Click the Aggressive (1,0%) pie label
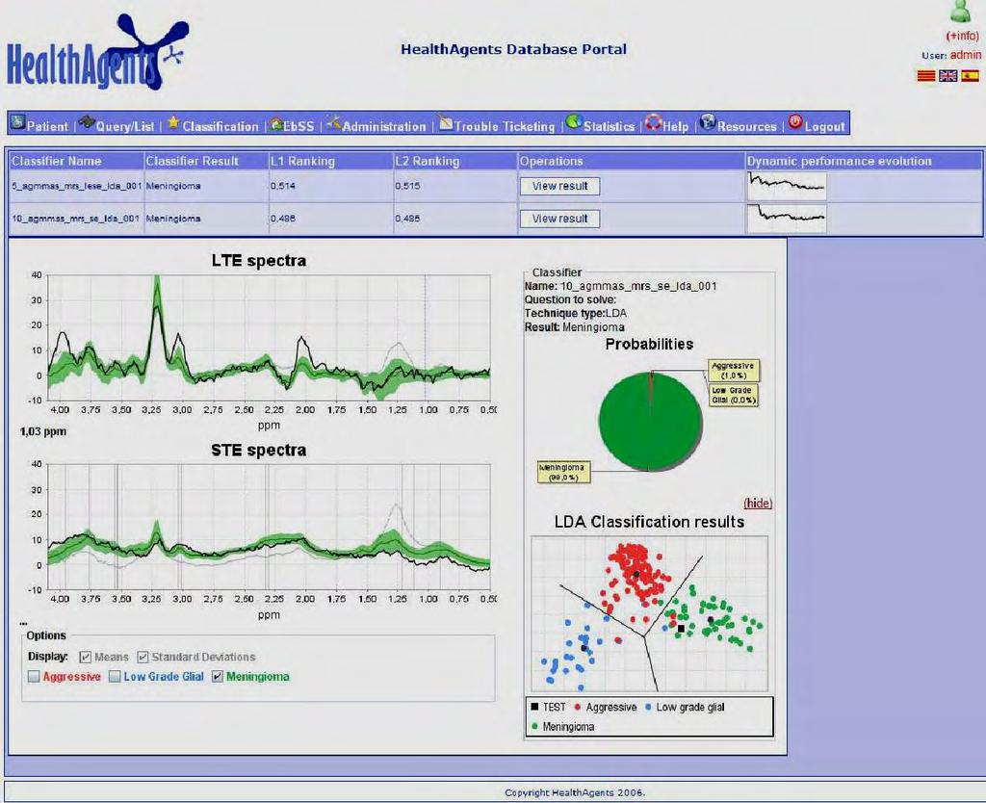 coord(733,371)
